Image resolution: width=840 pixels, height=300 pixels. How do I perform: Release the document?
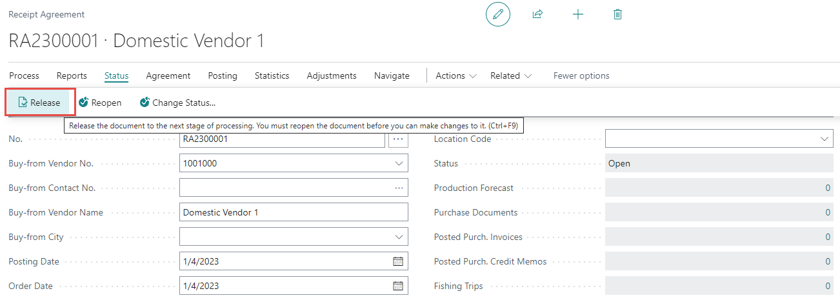point(40,103)
